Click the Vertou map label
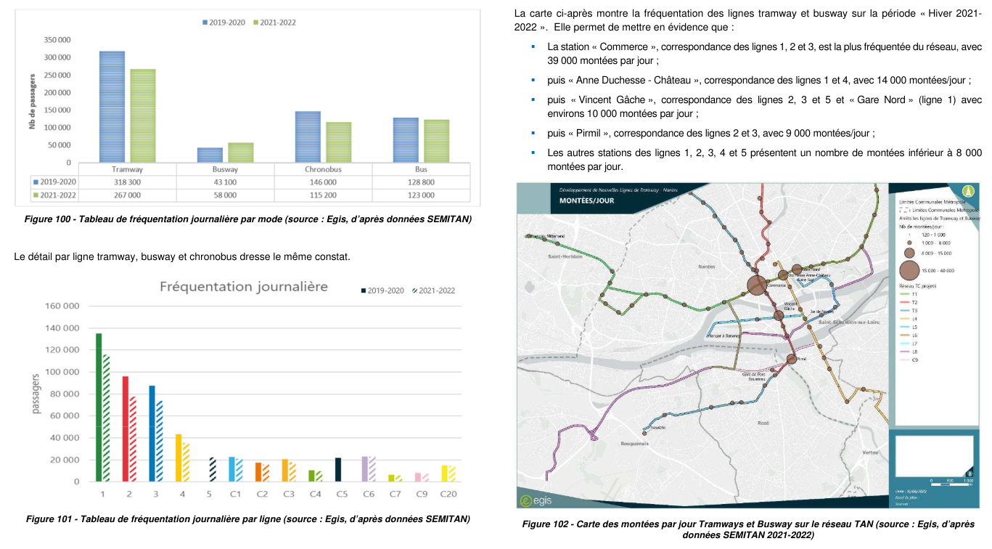Viewport: 992px width, 549px height. (x=870, y=452)
